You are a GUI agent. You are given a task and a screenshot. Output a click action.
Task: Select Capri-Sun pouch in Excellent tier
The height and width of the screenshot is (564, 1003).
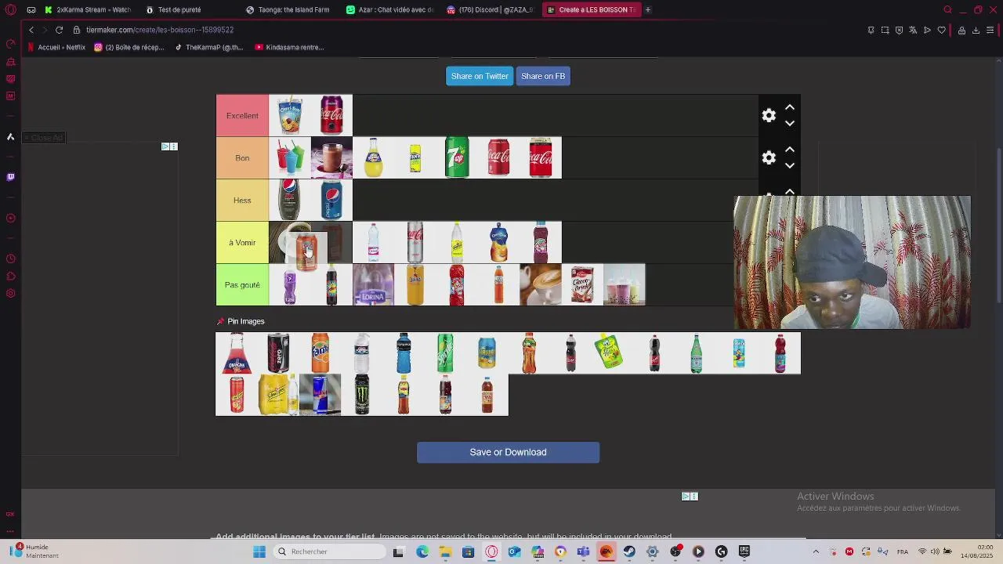pyautogui.click(x=290, y=116)
